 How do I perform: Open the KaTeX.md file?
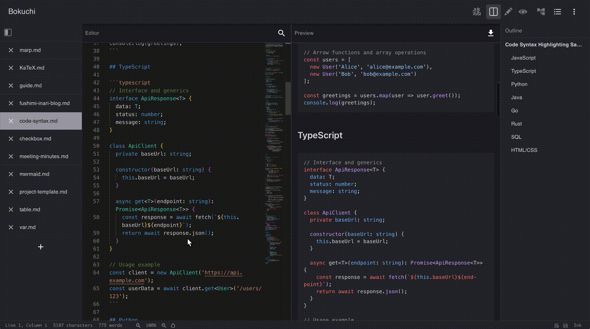pos(32,68)
